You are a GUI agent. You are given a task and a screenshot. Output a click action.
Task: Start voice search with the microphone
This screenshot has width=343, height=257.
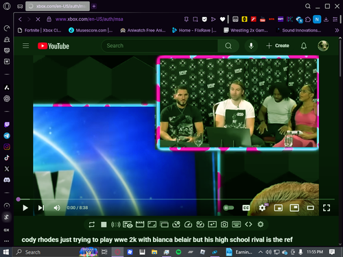251,46
